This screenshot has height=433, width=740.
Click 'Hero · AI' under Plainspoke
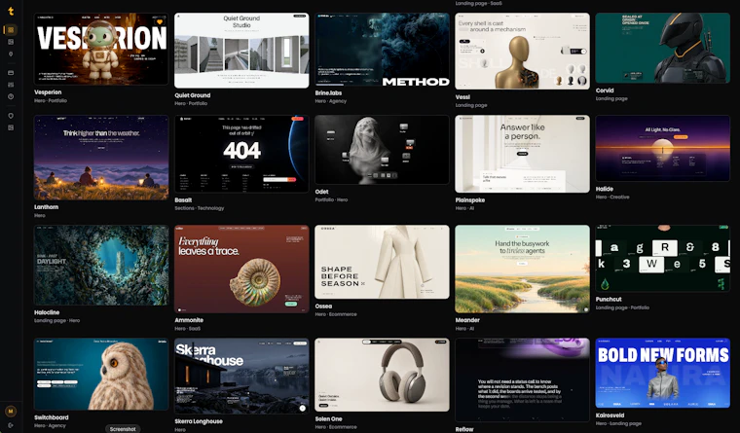coord(464,208)
